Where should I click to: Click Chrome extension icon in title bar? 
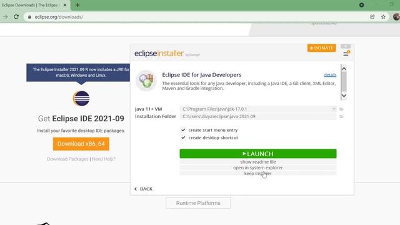(x=361, y=5)
